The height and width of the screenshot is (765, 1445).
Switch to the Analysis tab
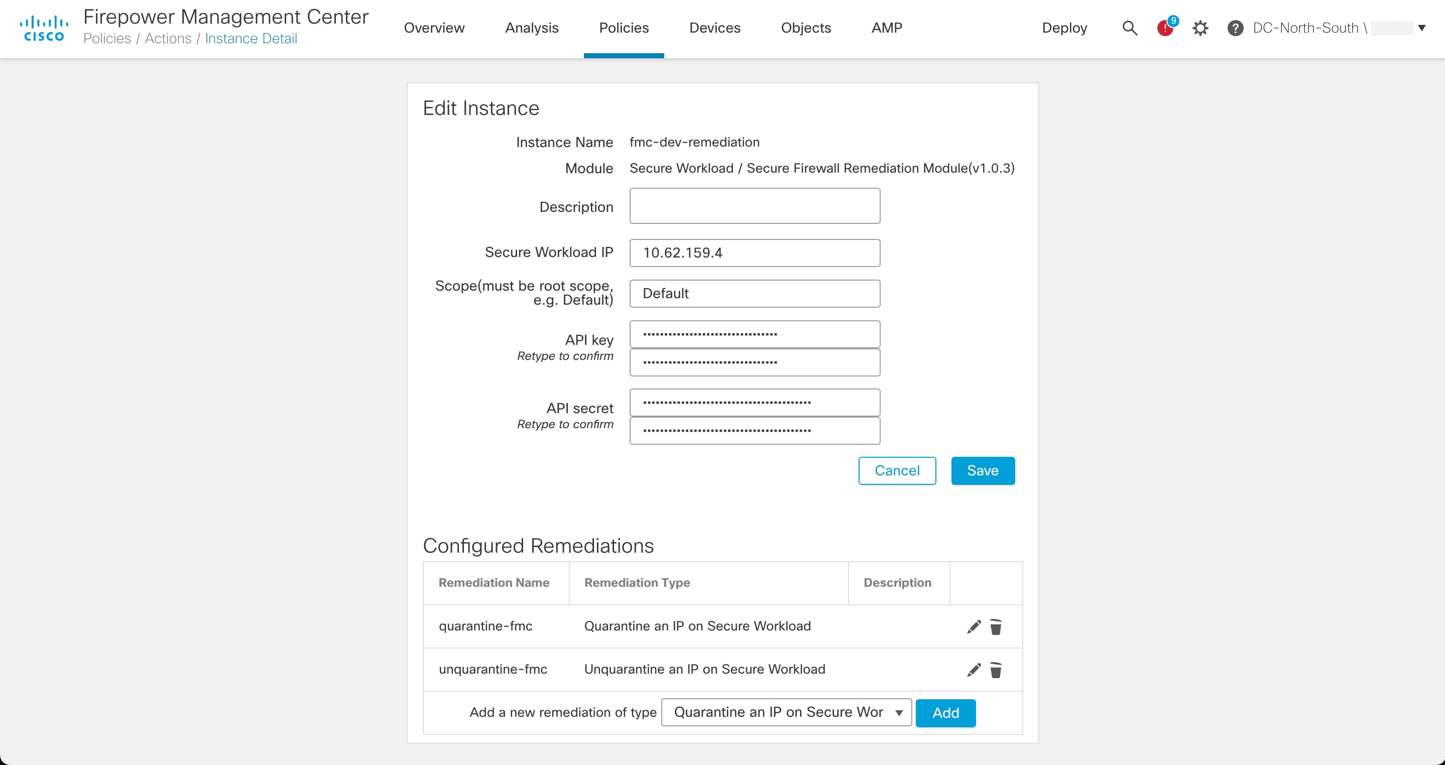pos(532,28)
